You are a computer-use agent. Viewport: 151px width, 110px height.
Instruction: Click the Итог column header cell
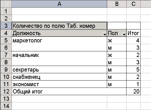[134, 33]
